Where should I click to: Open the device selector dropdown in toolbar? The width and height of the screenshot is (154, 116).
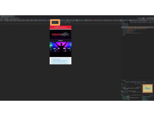click(x=55, y=22)
